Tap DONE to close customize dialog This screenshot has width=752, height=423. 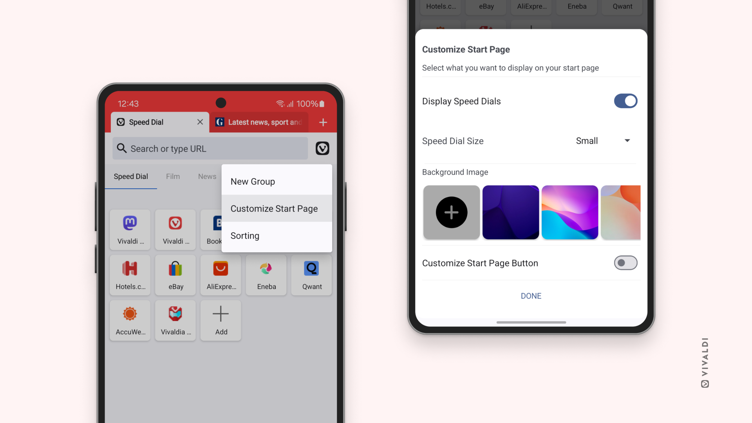[x=531, y=296]
